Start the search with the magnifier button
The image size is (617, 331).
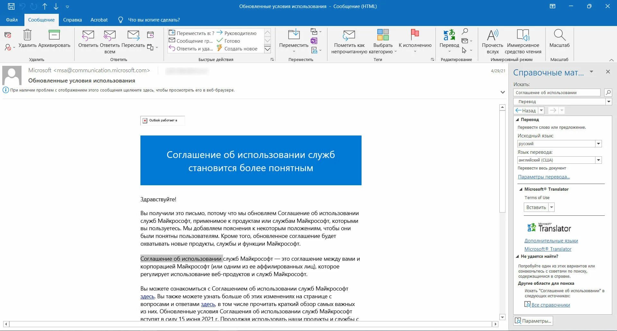(608, 92)
